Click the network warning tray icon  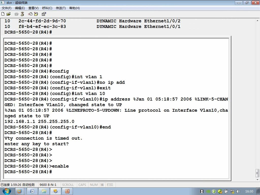(232, 191)
